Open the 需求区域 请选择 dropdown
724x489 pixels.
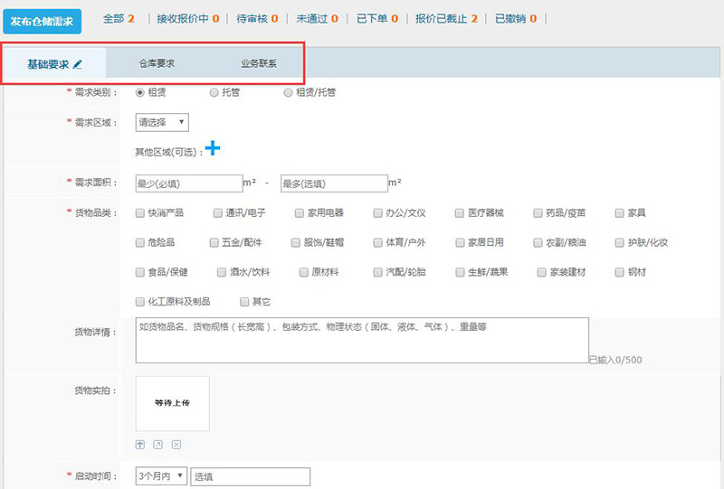click(x=161, y=122)
